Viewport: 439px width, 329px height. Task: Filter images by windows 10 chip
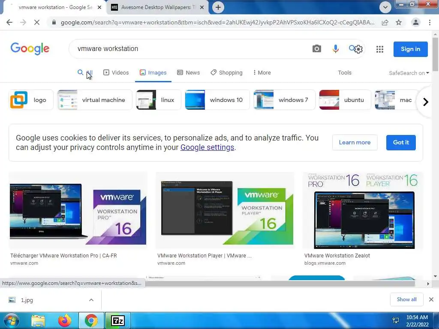pyautogui.click(x=217, y=100)
